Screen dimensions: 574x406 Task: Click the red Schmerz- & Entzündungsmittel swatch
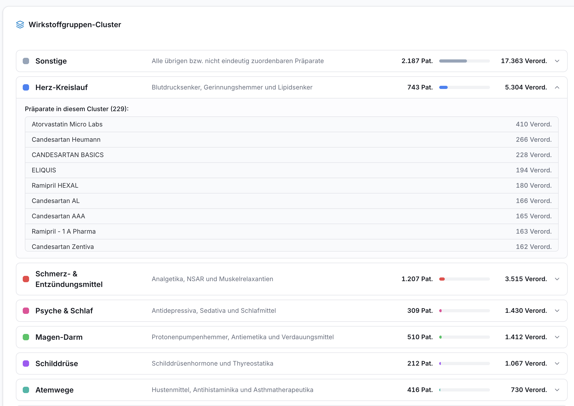(x=26, y=279)
